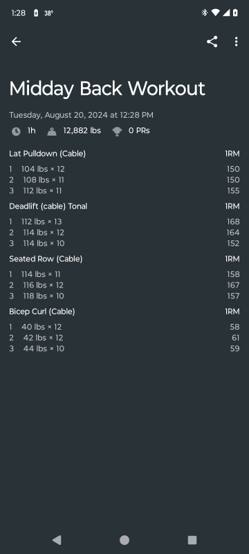Tap Android home circle button

pyautogui.click(x=124, y=540)
